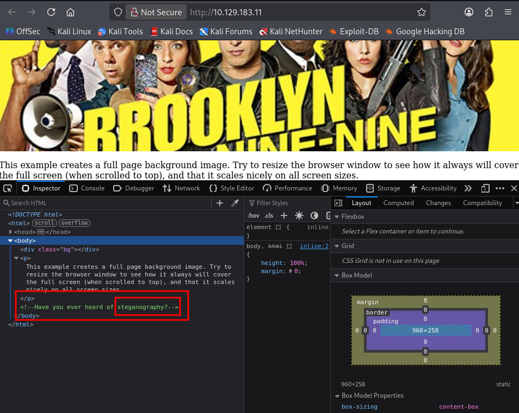The height and width of the screenshot is (413, 519).
Task: Collapse Box Model Properties section
Action: point(337,396)
